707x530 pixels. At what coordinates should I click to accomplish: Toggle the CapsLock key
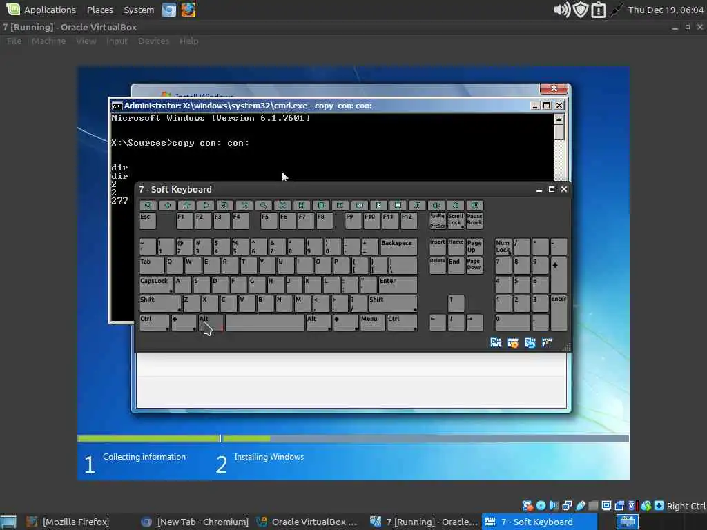coord(155,284)
